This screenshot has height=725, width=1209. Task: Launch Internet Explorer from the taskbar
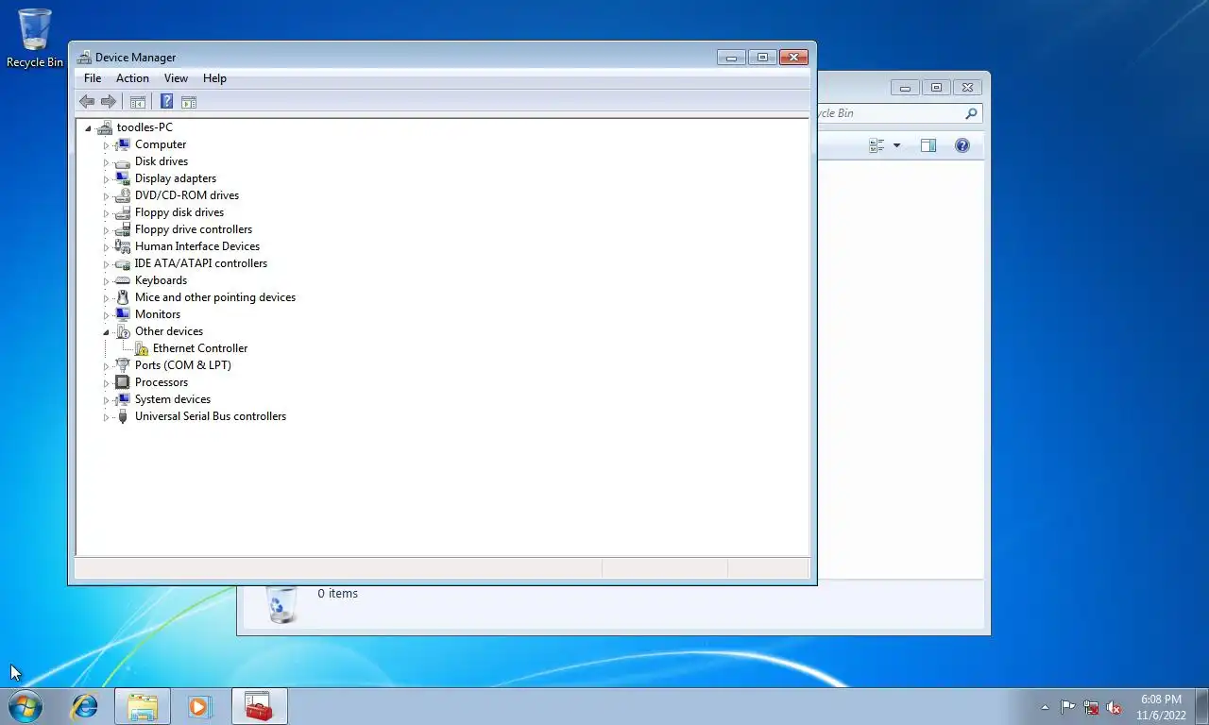coord(85,706)
